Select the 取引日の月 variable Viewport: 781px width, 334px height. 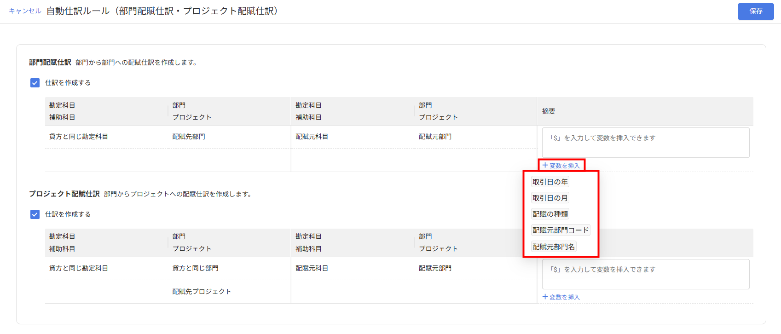point(550,198)
